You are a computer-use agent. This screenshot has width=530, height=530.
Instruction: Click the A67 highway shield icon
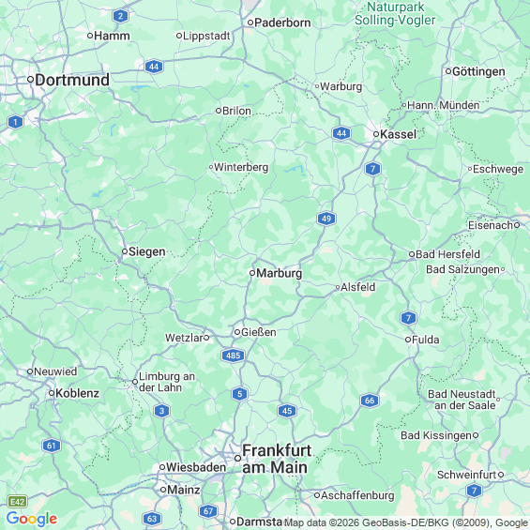208,511
